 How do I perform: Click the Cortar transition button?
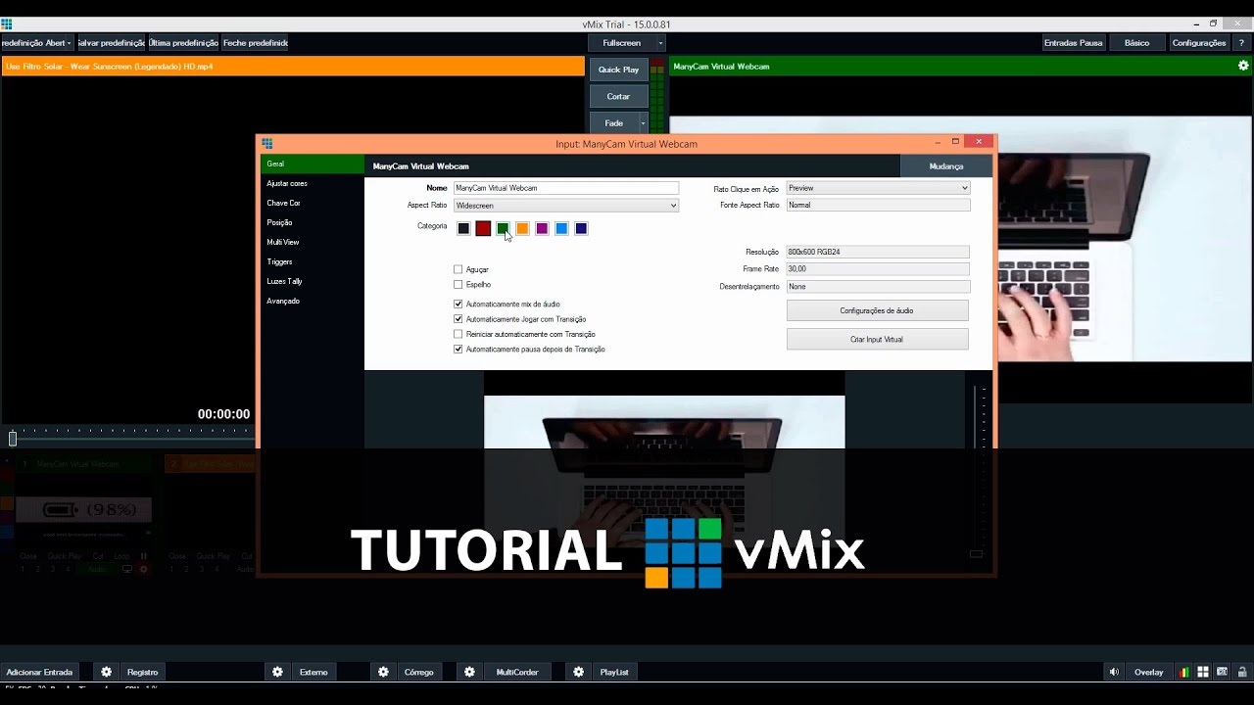click(618, 96)
